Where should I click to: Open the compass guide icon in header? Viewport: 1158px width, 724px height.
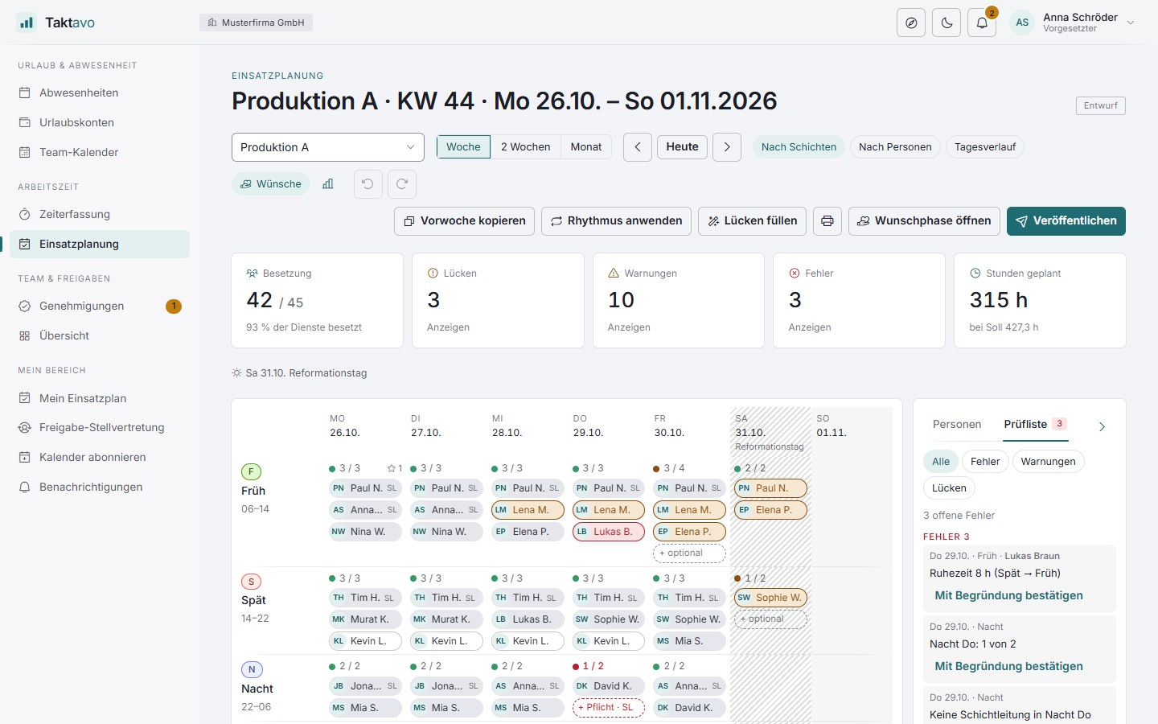(911, 23)
